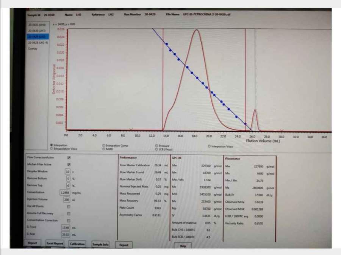This screenshot has width=341, height=255.
Task: Click the left red integration limit line
Action: tap(163, 76)
